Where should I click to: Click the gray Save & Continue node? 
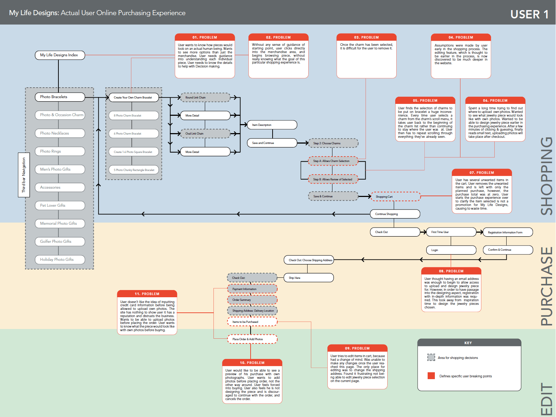click(333, 196)
